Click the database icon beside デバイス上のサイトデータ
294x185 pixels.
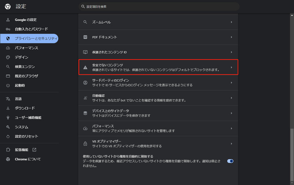point(85,113)
